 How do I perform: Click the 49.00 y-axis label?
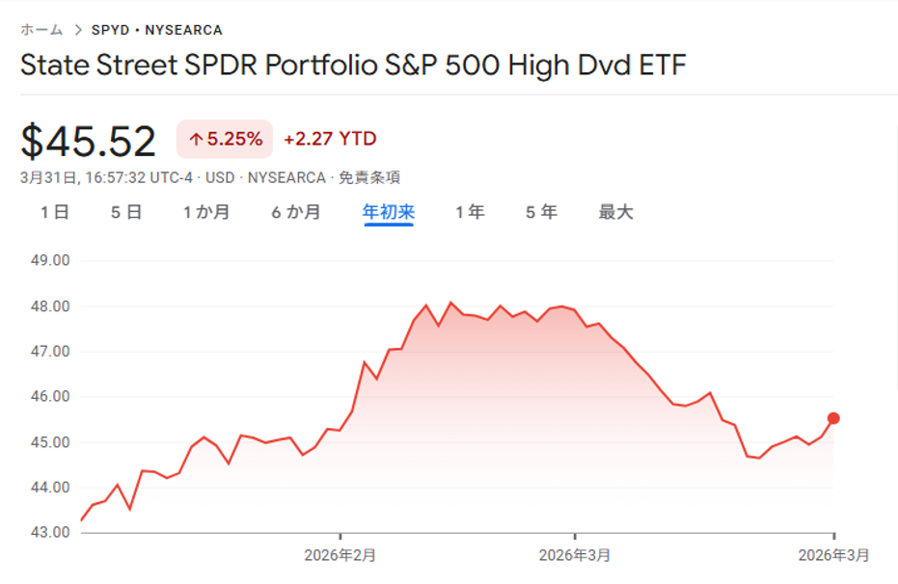[x=50, y=260]
